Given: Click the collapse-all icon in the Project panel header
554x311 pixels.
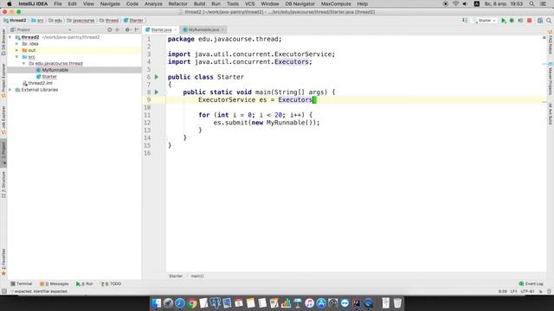Looking at the screenshot, I should [x=118, y=30].
